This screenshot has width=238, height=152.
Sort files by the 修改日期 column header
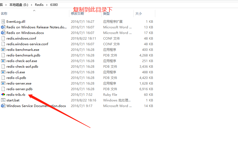77,13
